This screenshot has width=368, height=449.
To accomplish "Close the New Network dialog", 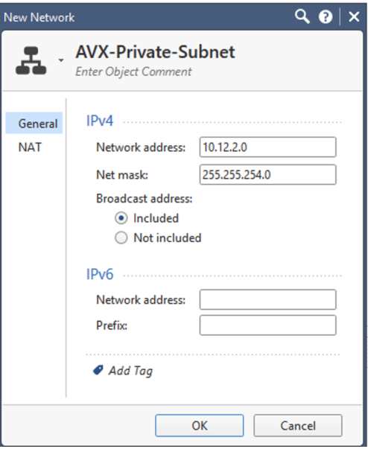I will pos(354,16).
